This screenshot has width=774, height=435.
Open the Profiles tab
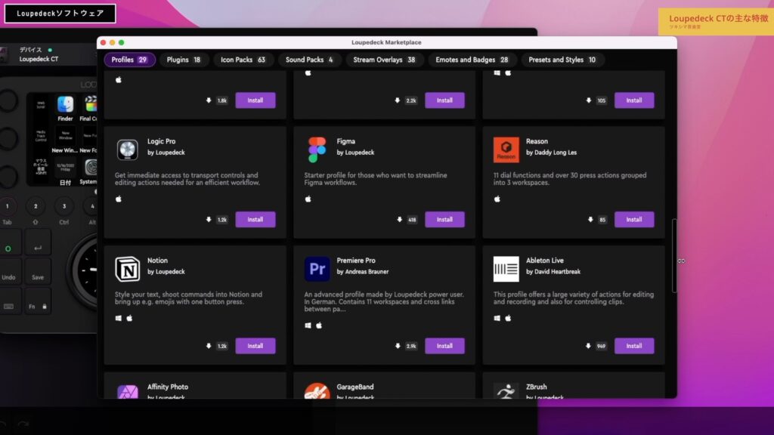point(129,60)
